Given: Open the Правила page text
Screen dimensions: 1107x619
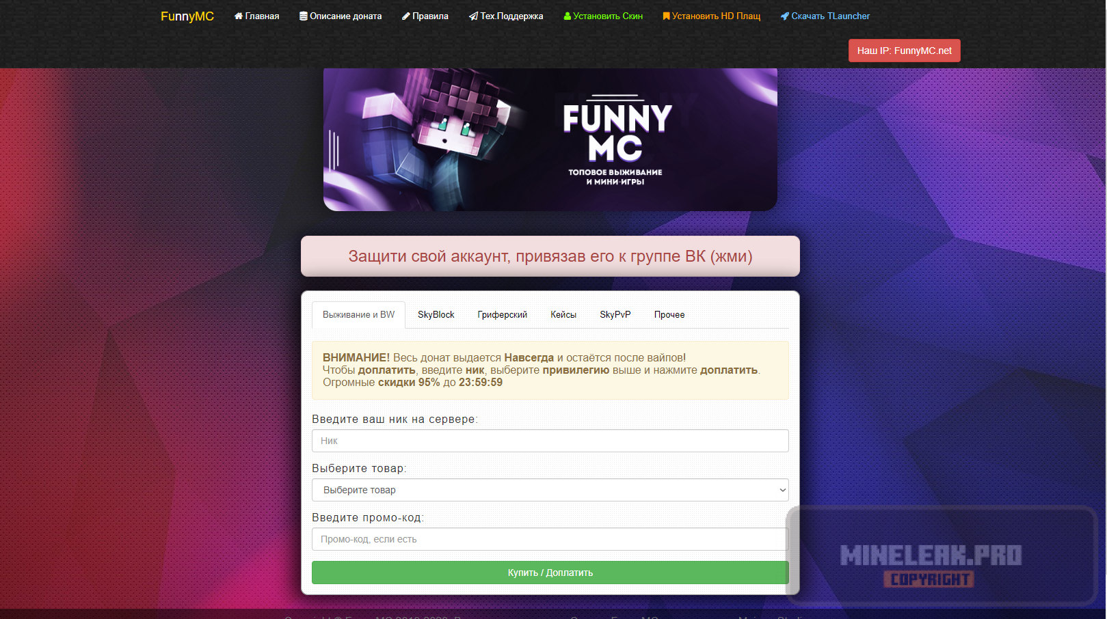Looking at the screenshot, I should 431,16.
